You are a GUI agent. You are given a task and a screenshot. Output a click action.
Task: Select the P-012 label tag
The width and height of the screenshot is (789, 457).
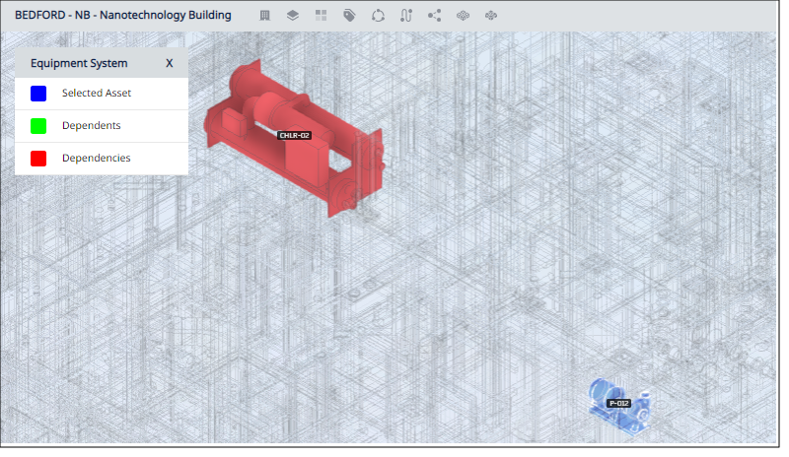point(619,403)
